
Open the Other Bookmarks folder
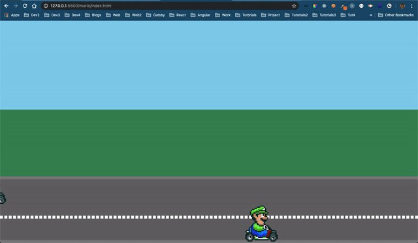pos(396,15)
